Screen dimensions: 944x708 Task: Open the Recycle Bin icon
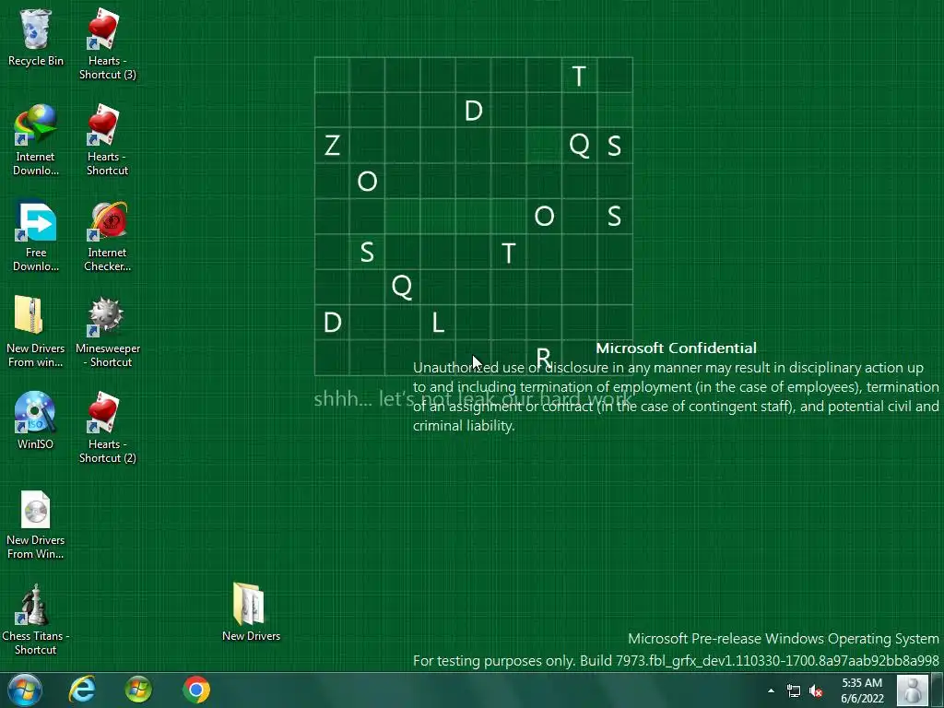36,38
